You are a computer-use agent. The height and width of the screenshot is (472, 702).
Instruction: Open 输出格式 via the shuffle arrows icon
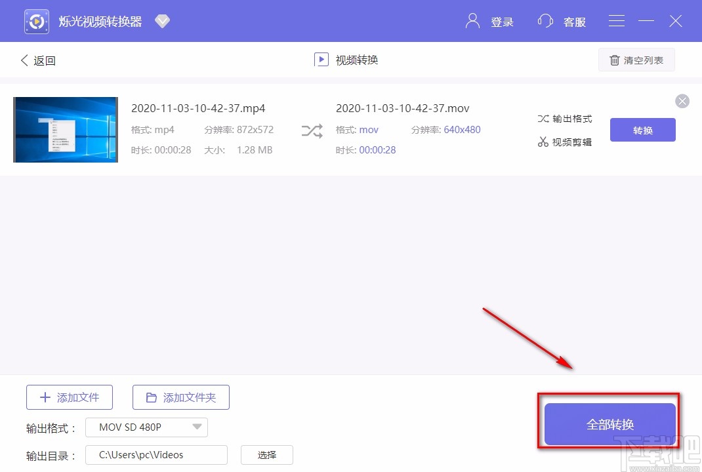[x=543, y=119]
